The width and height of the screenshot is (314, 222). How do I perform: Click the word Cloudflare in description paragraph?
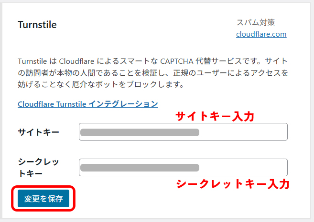tap(77, 62)
